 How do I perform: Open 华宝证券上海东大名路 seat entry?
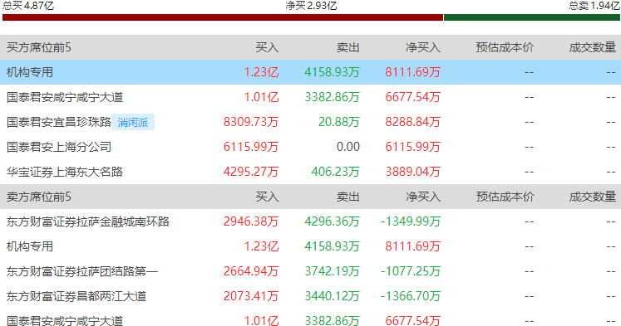point(65,172)
